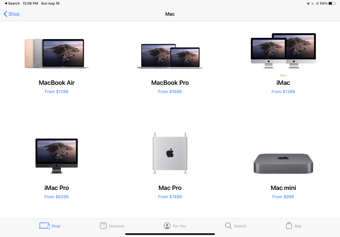Open the Mac Pro tower image

click(170, 153)
